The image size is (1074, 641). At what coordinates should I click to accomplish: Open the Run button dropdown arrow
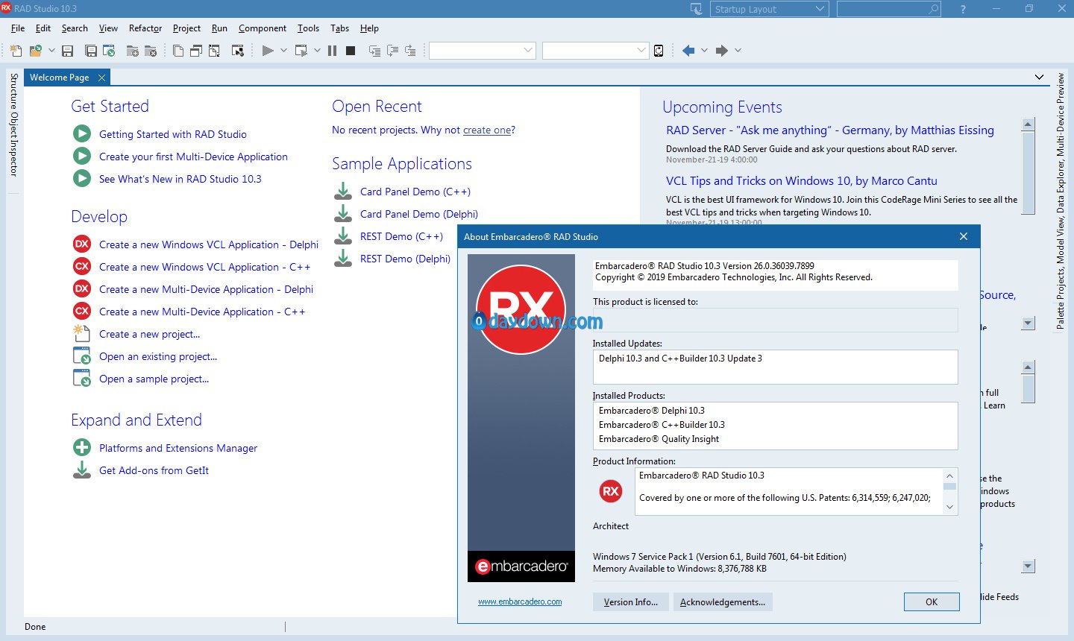tap(283, 51)
